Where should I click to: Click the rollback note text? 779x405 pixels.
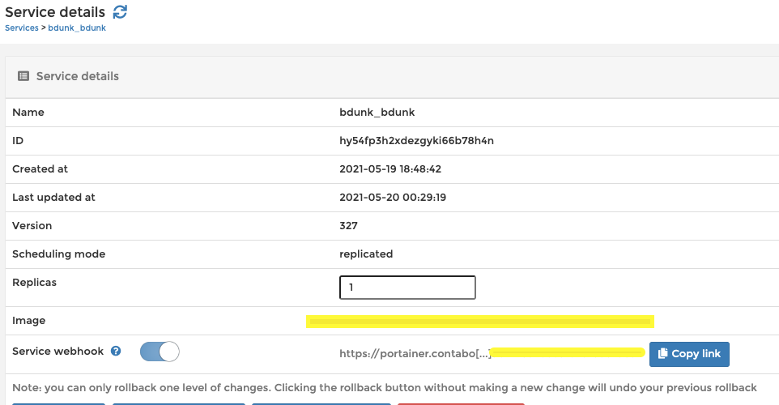pyautogui.click(x=385, y=388)
